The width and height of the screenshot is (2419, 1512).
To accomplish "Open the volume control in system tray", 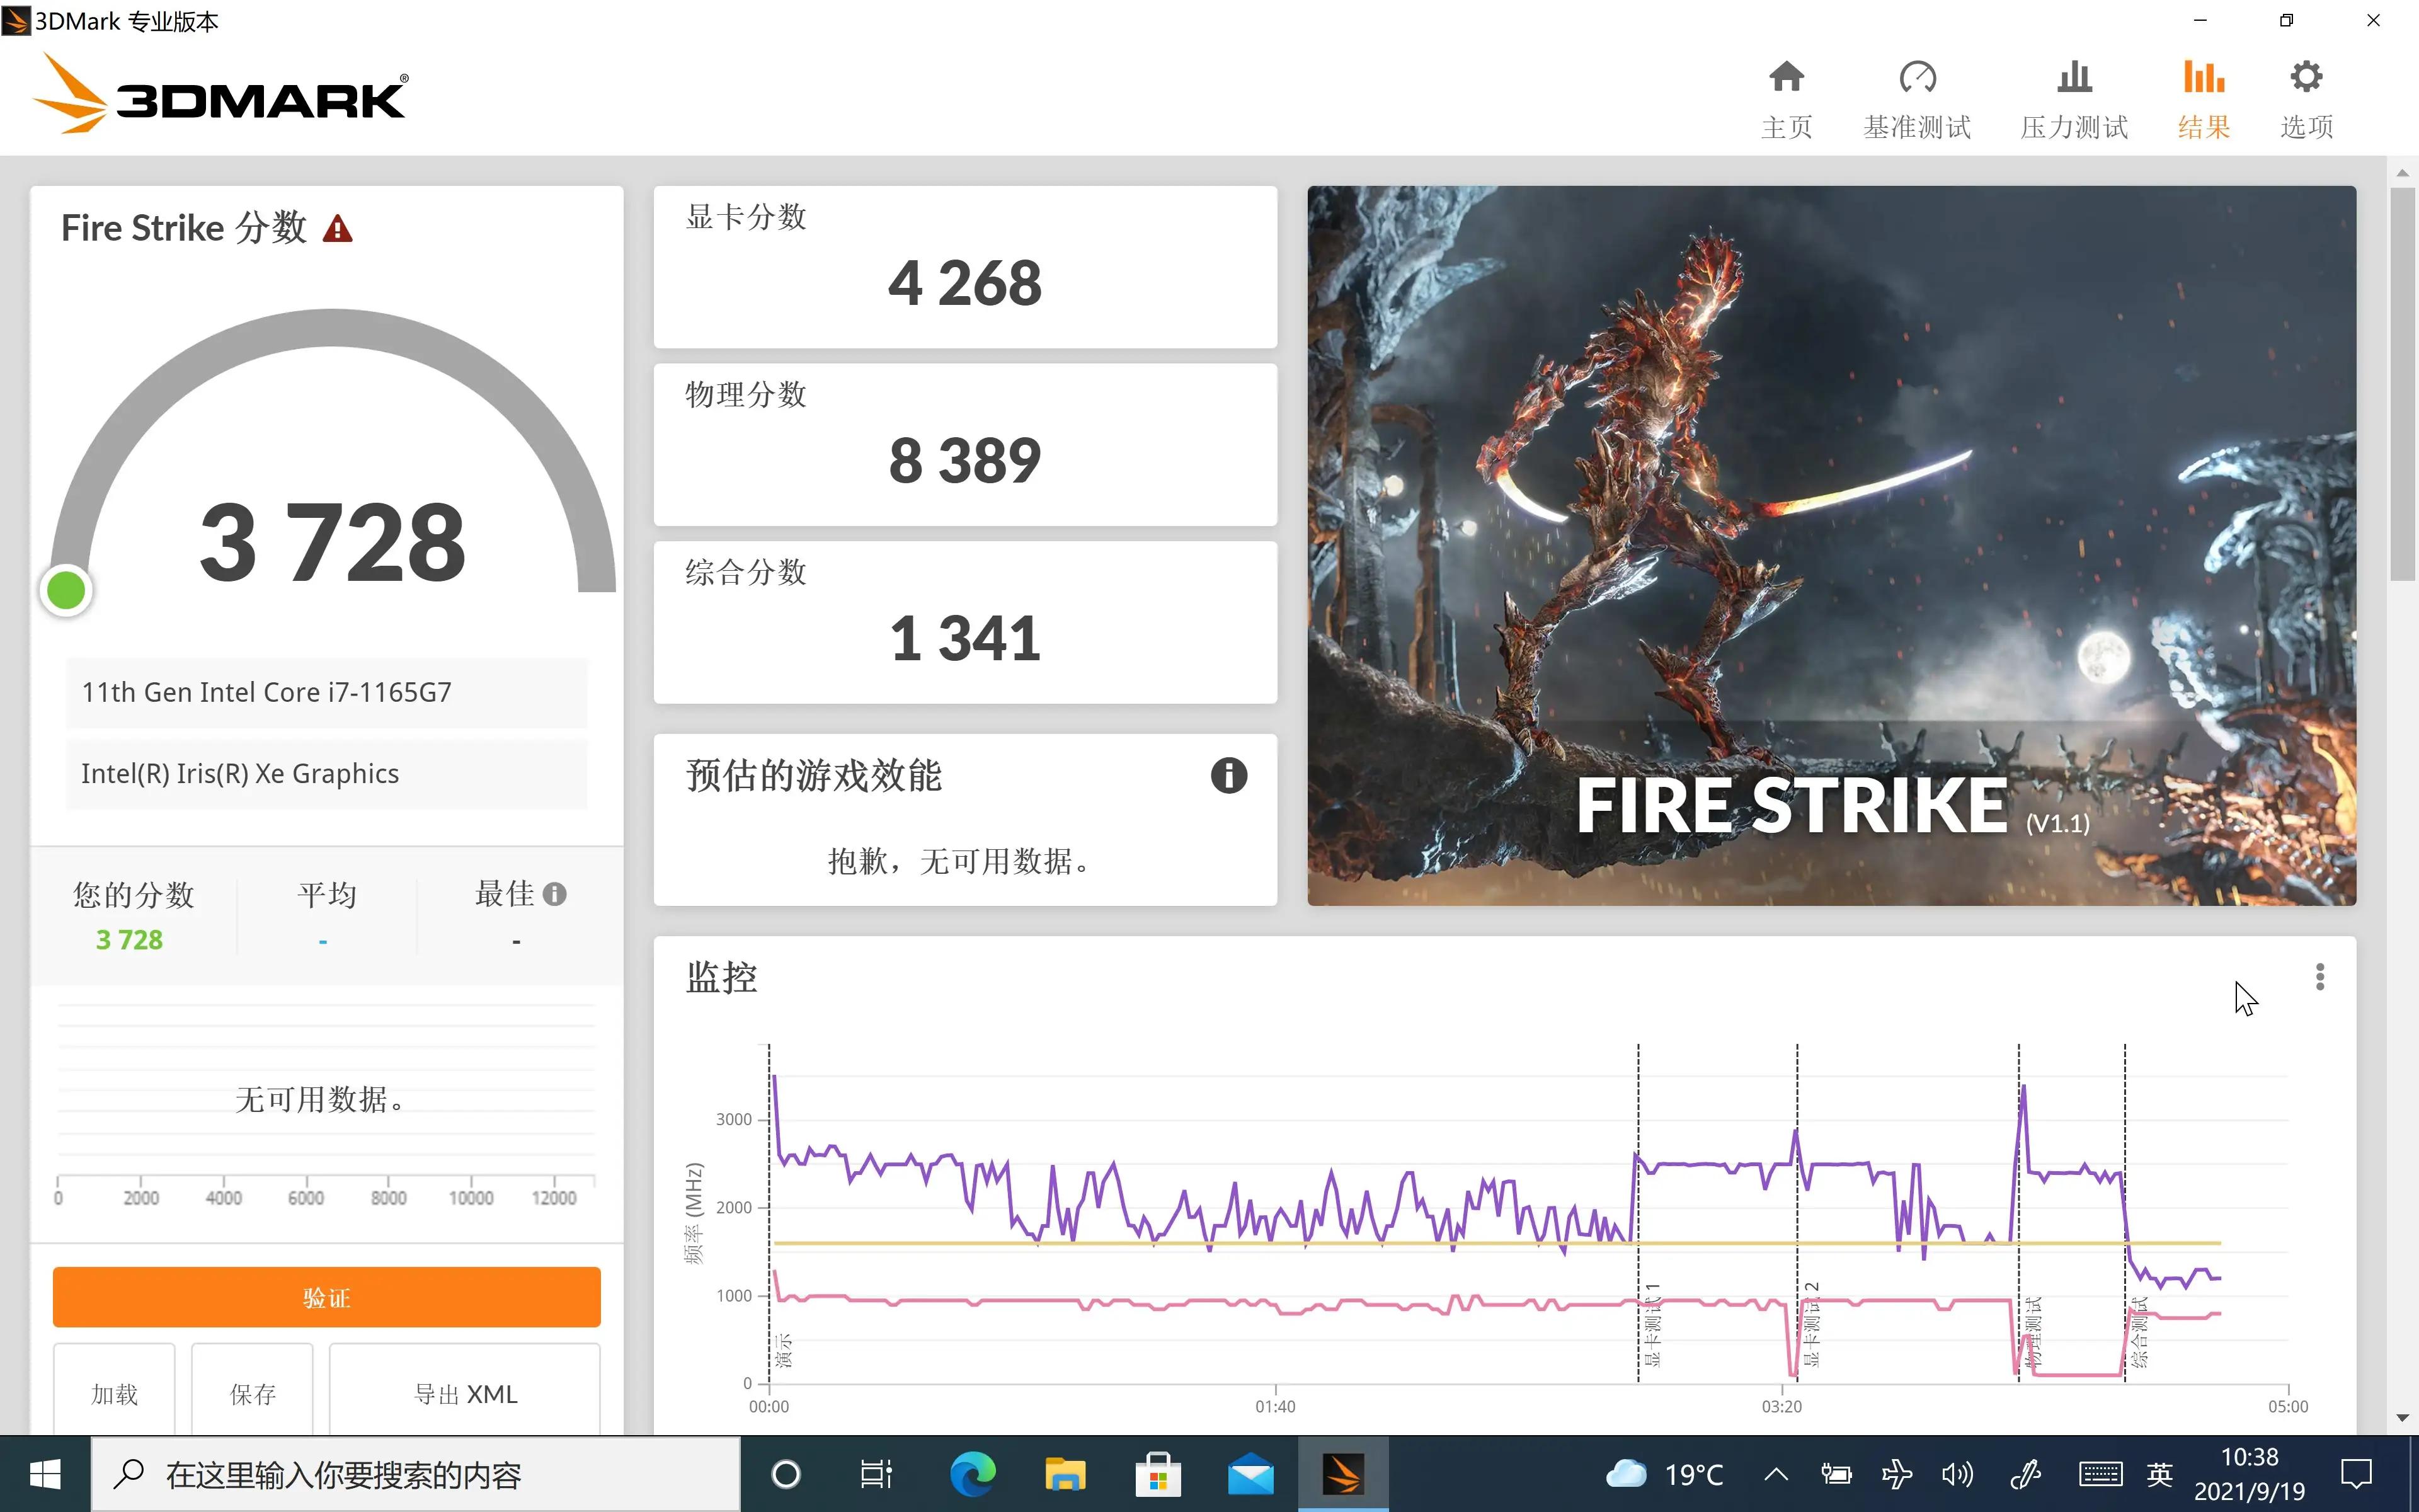I will click(1957, 1474).
